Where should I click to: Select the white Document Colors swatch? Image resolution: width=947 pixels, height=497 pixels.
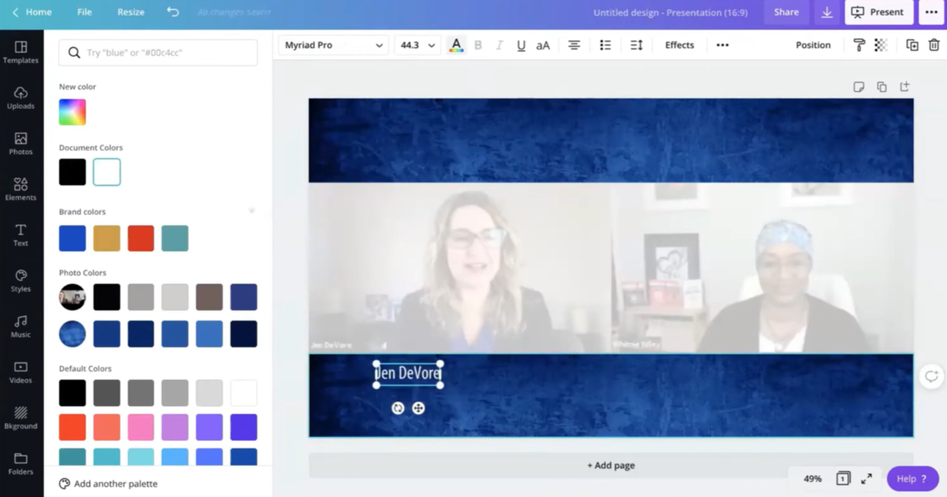107,172
